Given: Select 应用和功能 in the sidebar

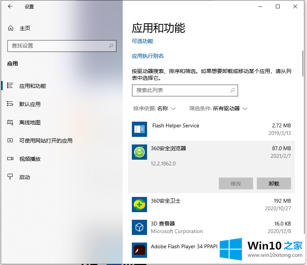Looking at the screenshot, I should click(33, 86).
